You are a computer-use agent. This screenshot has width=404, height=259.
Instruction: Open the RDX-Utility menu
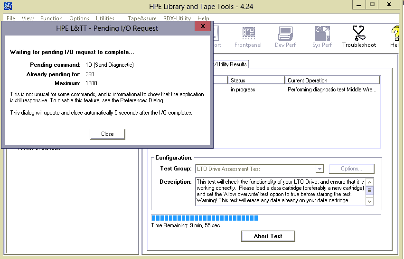pos(177,18)
